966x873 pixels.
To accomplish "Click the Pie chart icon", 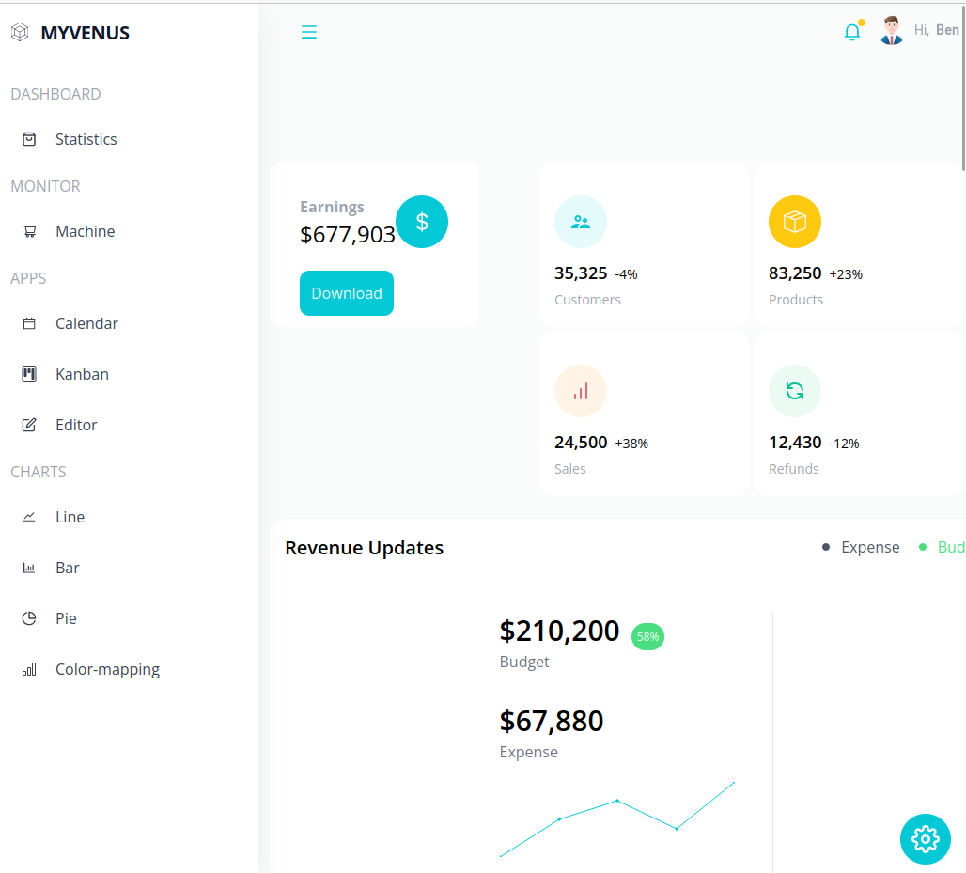I will [29, 618].
